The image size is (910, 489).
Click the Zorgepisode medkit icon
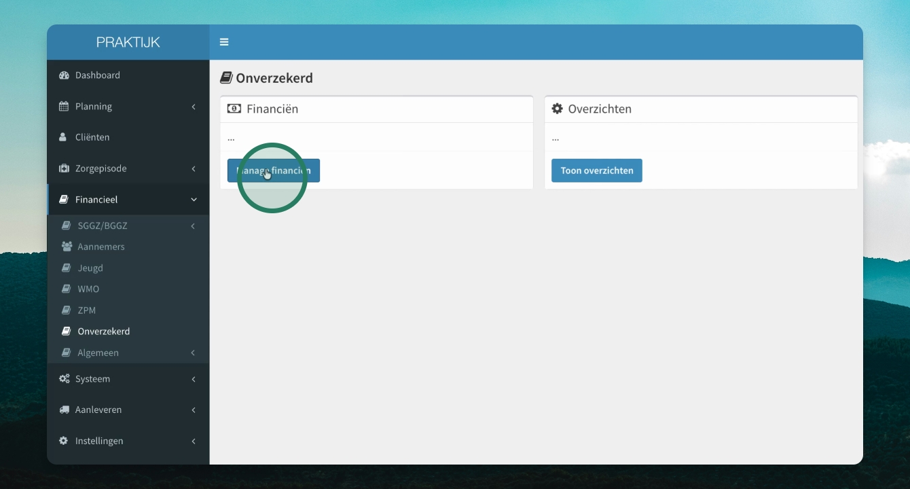tap(65, 168)
